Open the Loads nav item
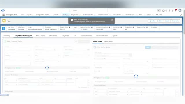 pos(65,15)
